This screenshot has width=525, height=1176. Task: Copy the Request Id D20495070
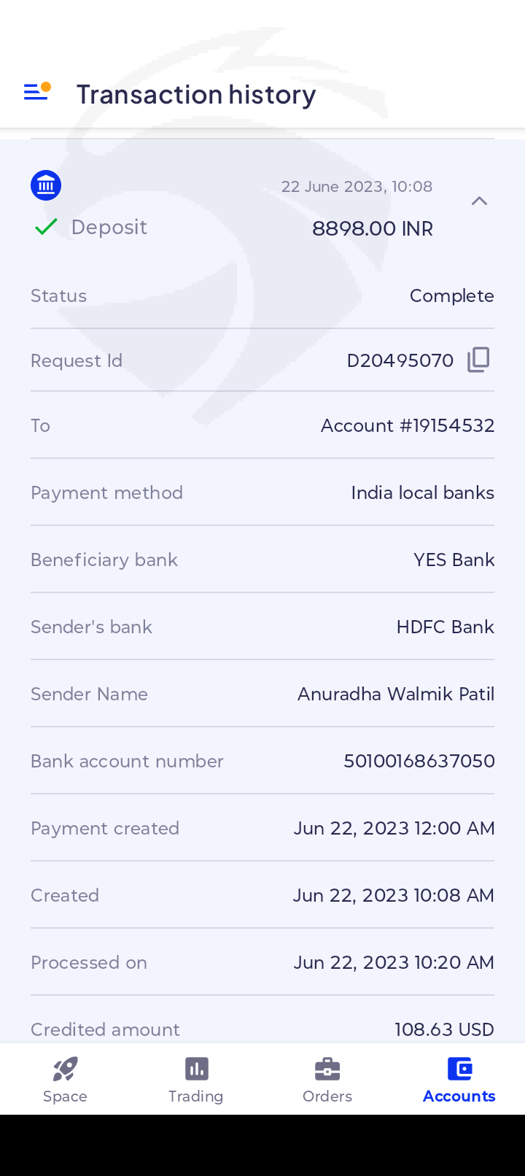pyautogui.click(x=478, y=360)
